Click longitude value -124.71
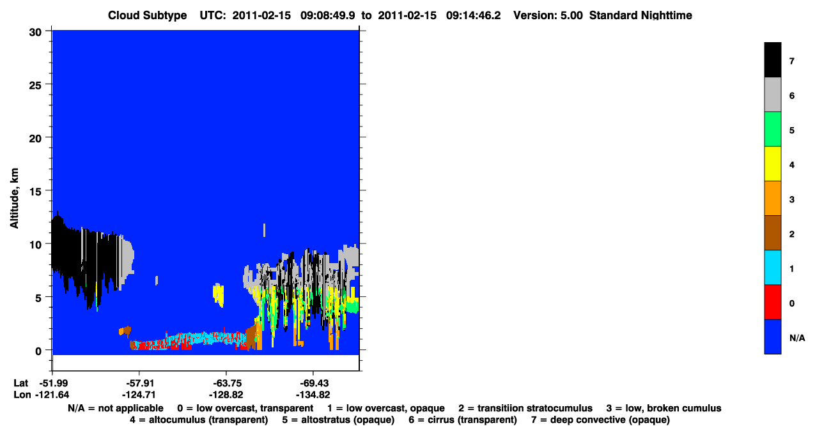The width and height of the screenshot is (831, 426). point(139,394)
